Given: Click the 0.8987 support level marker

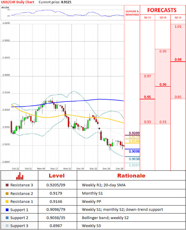Looking at the screenshot, I should point(134,165).
